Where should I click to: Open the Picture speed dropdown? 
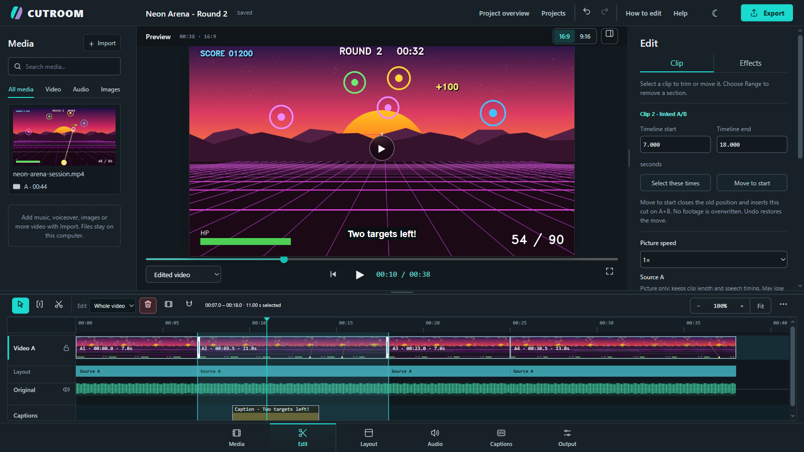click(x=714, y=260)
